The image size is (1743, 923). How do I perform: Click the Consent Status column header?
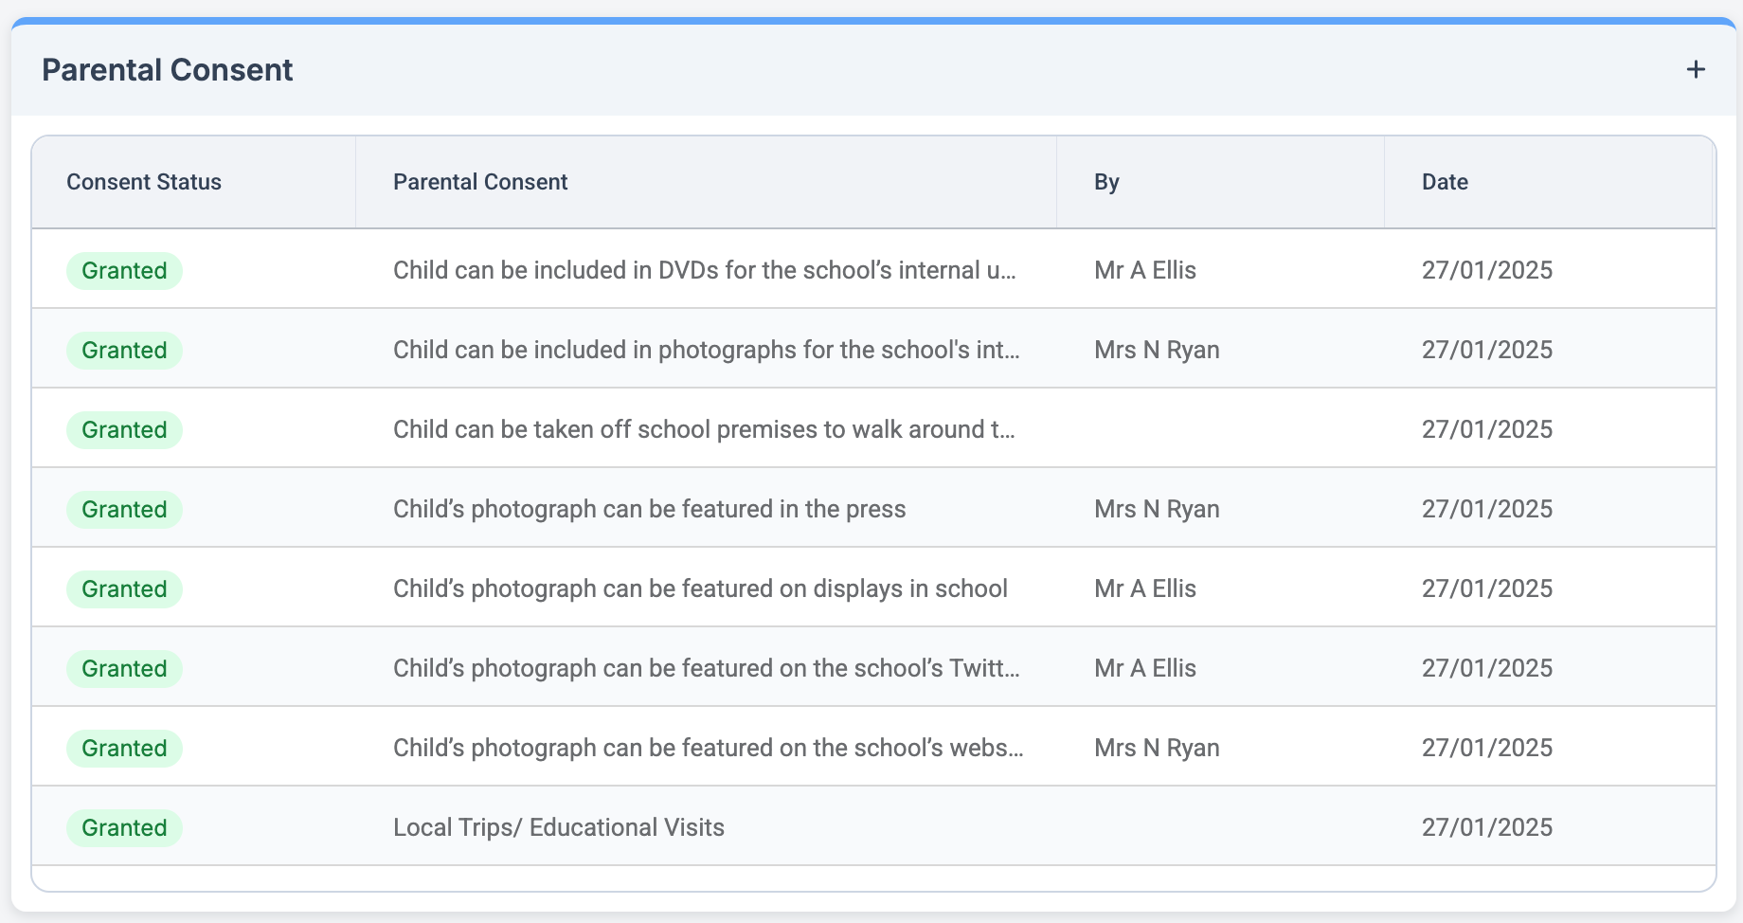tap(144, 181)
